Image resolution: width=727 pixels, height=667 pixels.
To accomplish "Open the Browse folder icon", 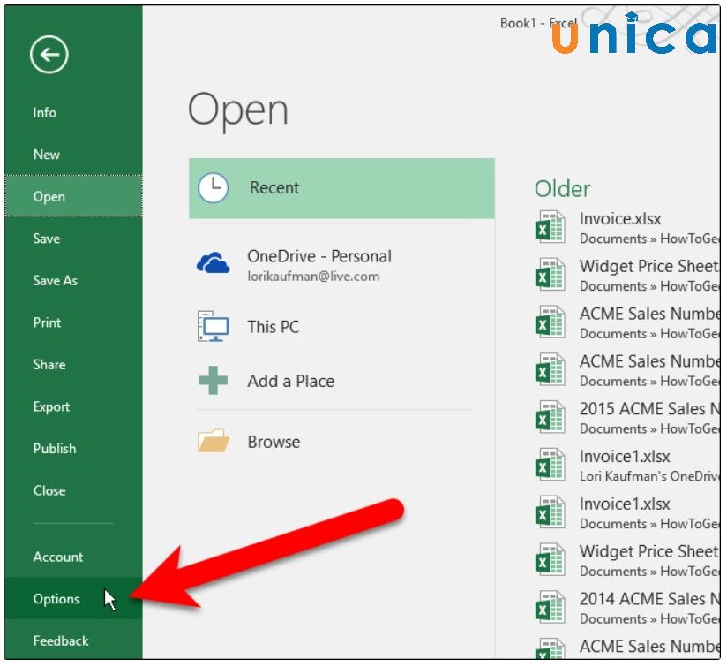I will (213, 441).
